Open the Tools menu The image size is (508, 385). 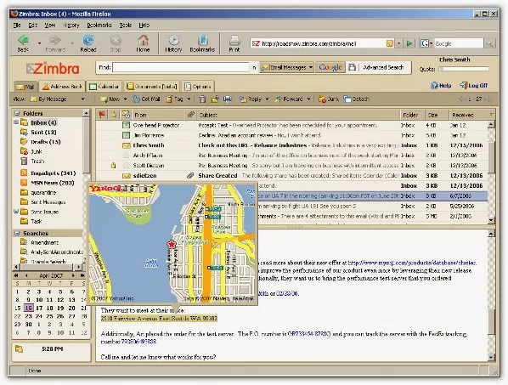point(126,25)
